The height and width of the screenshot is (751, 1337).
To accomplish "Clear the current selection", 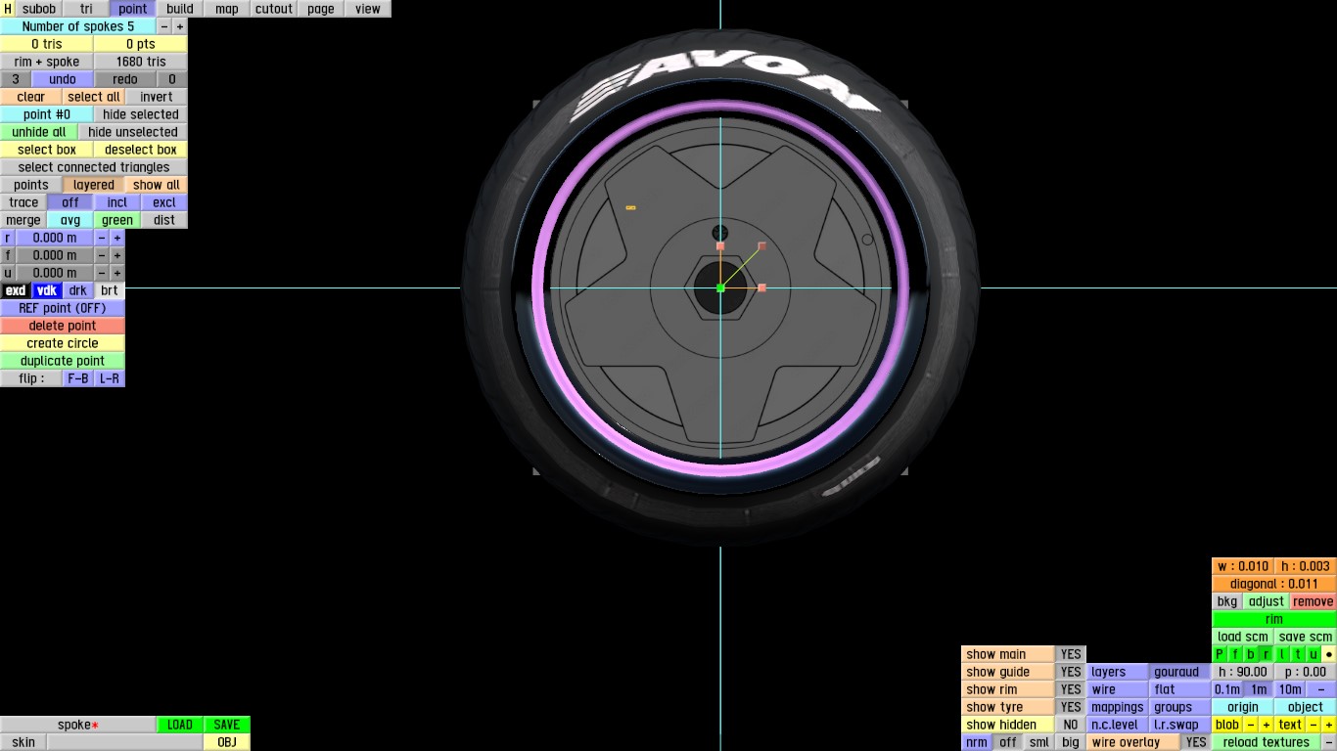I will pyautogui.click(x=31, y=97).
